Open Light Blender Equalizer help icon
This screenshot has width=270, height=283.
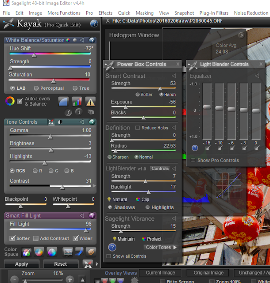tap(195, 148)
